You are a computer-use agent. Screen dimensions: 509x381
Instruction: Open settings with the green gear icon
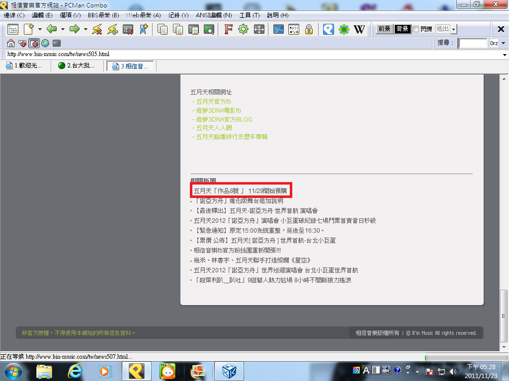pyautogui.click(x=243, y=29)
